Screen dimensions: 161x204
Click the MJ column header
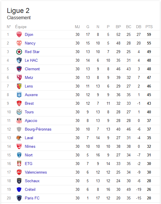tap(77, 27)
